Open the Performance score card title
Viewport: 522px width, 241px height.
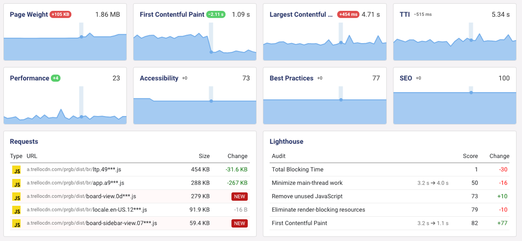tap(29, 78)
